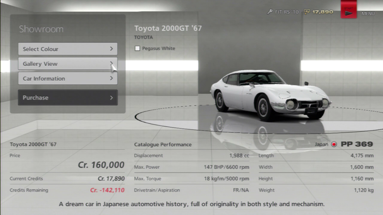Click the Cr. 160,000 price value
Viewport: 383px width, 215px height.
101,165
